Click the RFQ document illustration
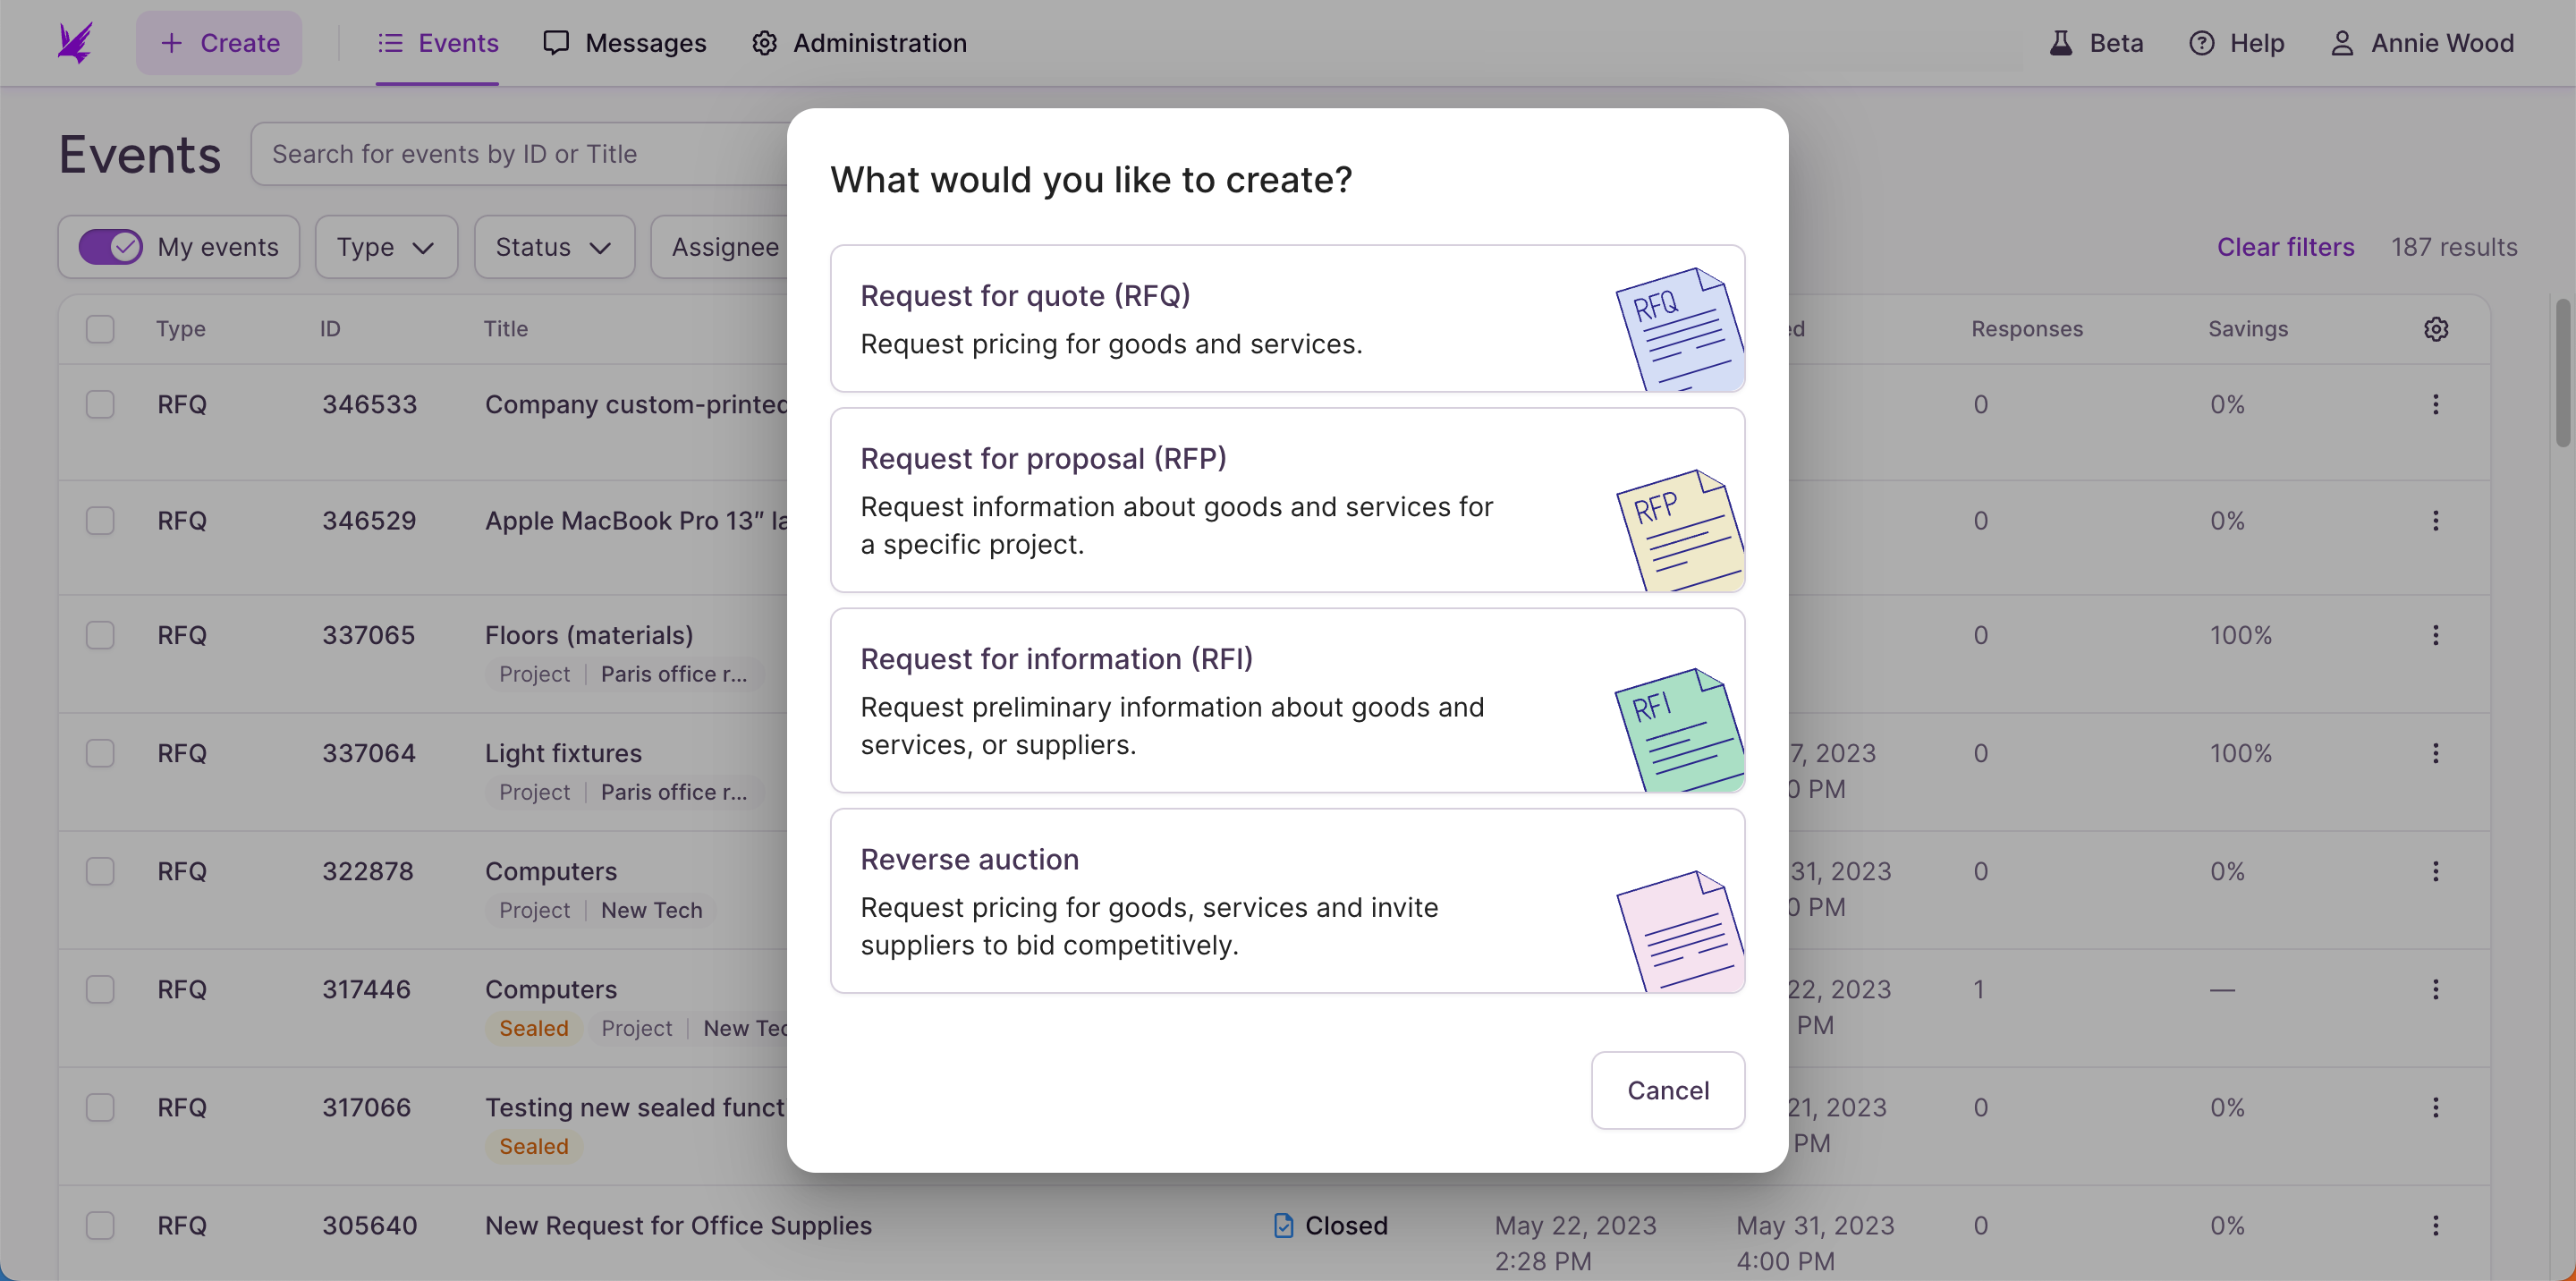 1680,328
